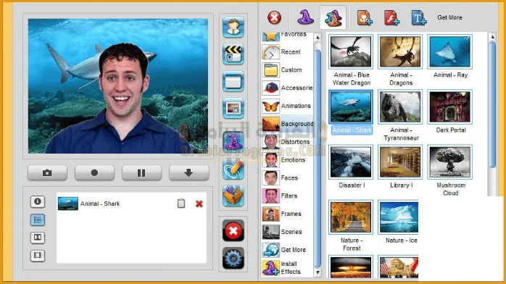Switch to portrait view icon in left panel
Screen dimensions: 506x284
(38, 238)
